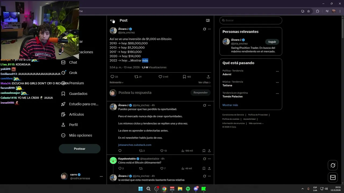Viewport: 344px width, 193px height.
Task: Open Spotify from the taskbar
Action: pyautogui.click(x=188, y=189)
